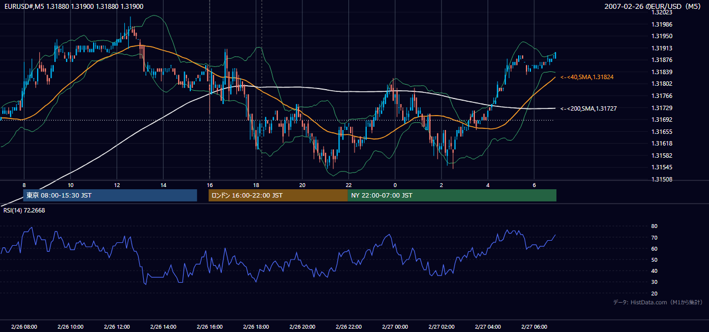709x332 pixels.
Task: Click the '2/27 06:00' date label
Action: (x=534, y=327)
